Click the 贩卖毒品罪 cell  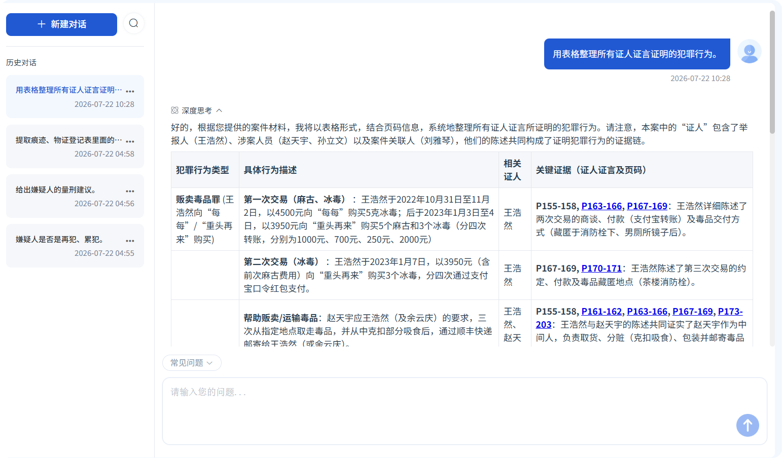205,219
